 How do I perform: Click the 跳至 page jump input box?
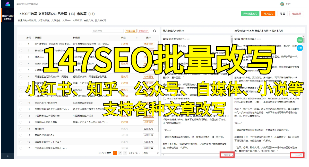tap(152, 153)
